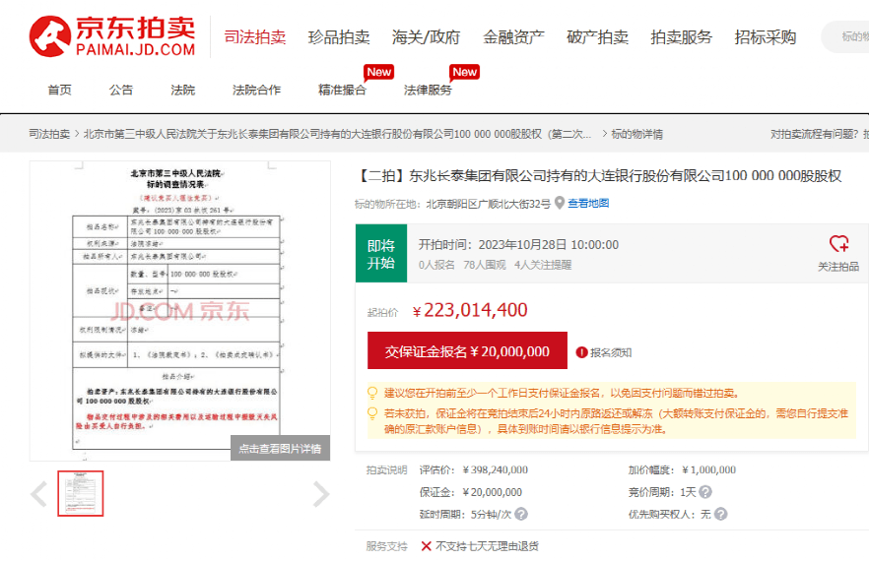Image resolution: width=869 pixels, height=561 pixels.
Task: Click the delay period help icon
Action: (x=521, y=514)
